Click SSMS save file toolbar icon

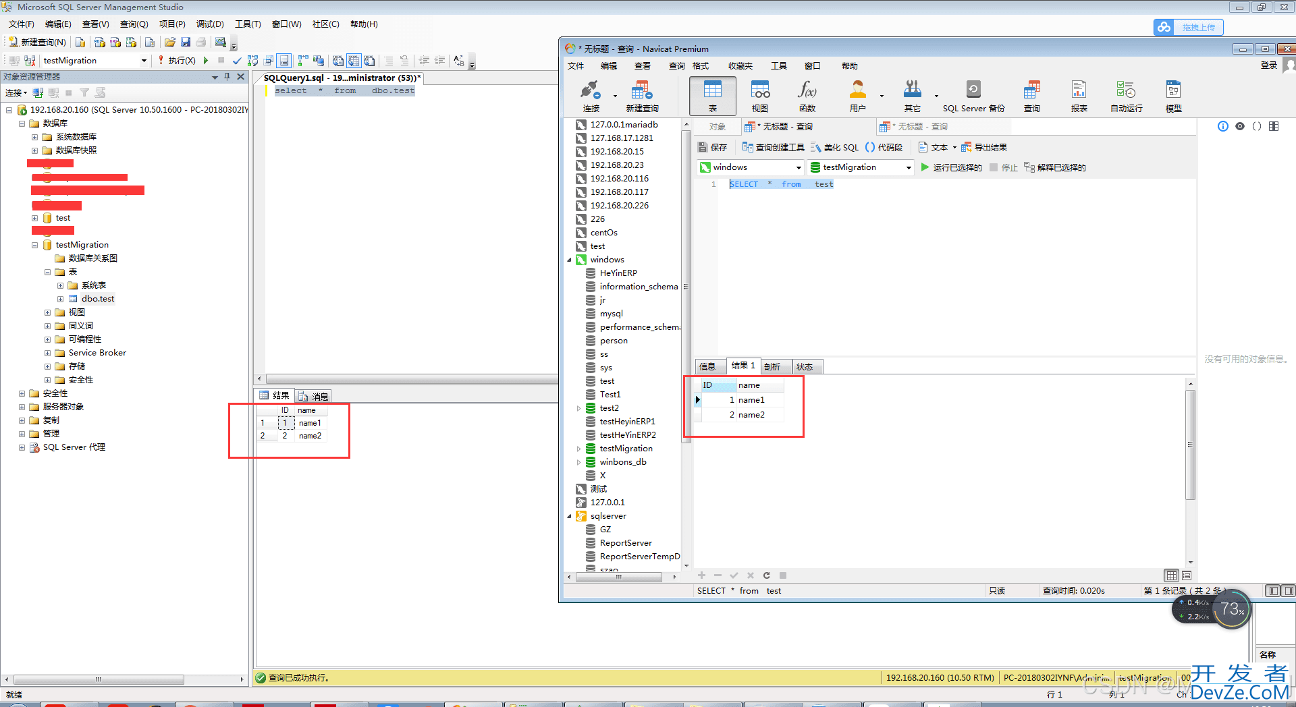click(186, 42)
